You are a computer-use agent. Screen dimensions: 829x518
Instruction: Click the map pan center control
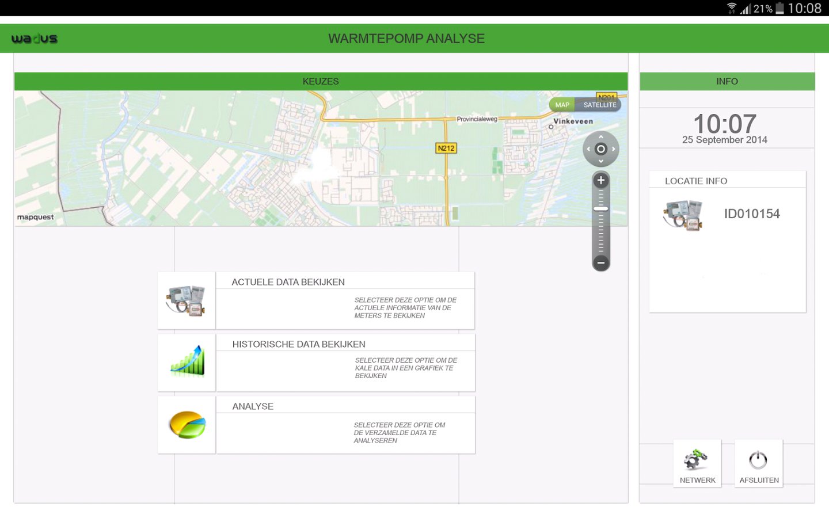601,149
